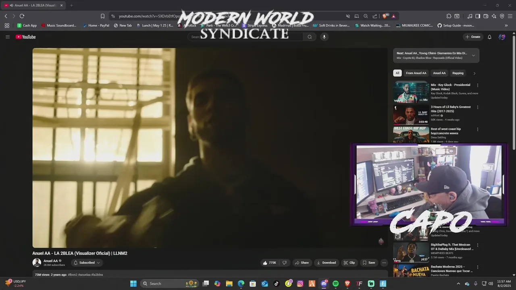This screenshot has height=290, width=516.
Task: Open options for BigXthaPlug mix
Action: pos(478,245)
